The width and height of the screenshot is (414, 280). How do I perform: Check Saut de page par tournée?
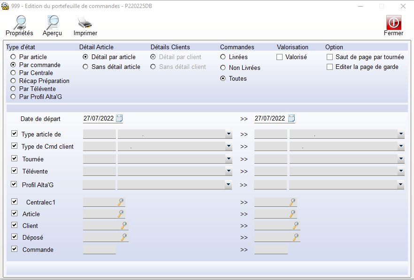pos(330,57)
